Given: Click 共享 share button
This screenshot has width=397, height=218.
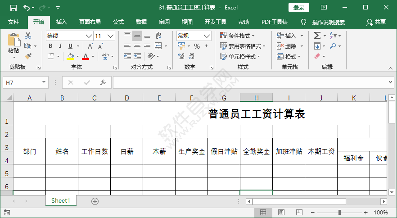Looking at the screenshot, I should point(376,22).
